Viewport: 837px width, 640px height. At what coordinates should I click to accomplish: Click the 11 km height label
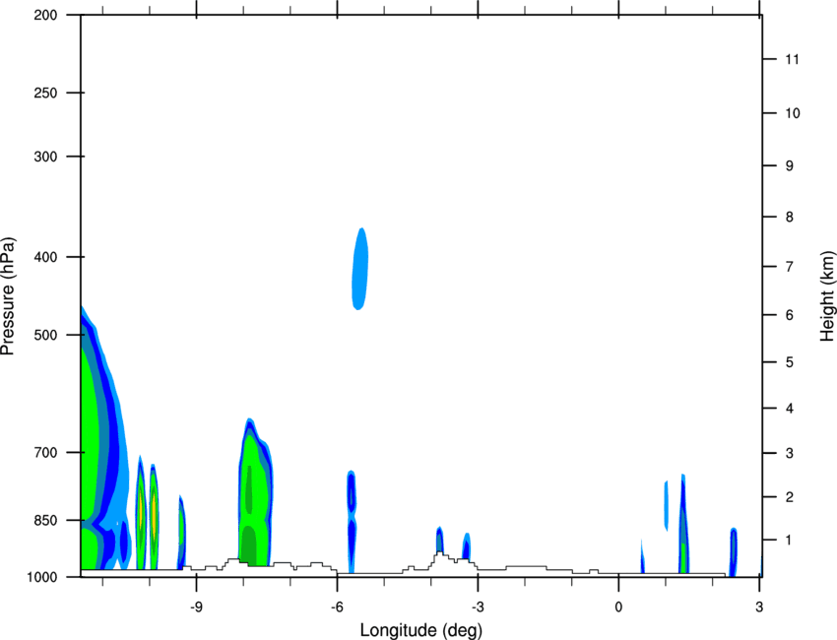(x=792, y=59)
